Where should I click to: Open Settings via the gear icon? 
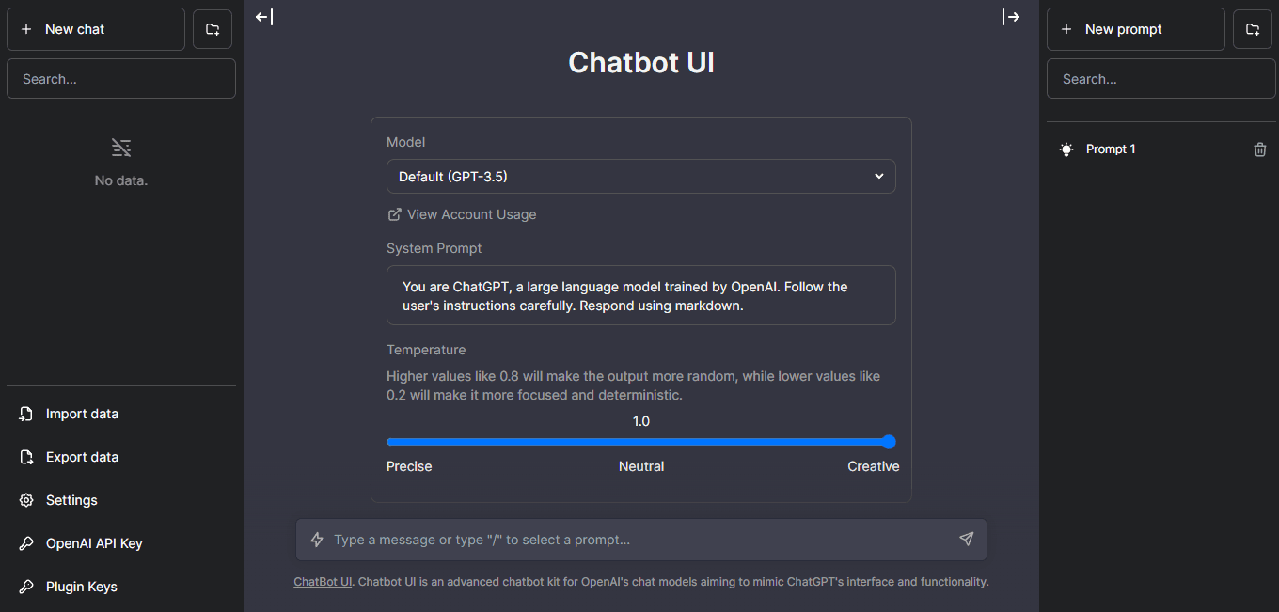26,500
